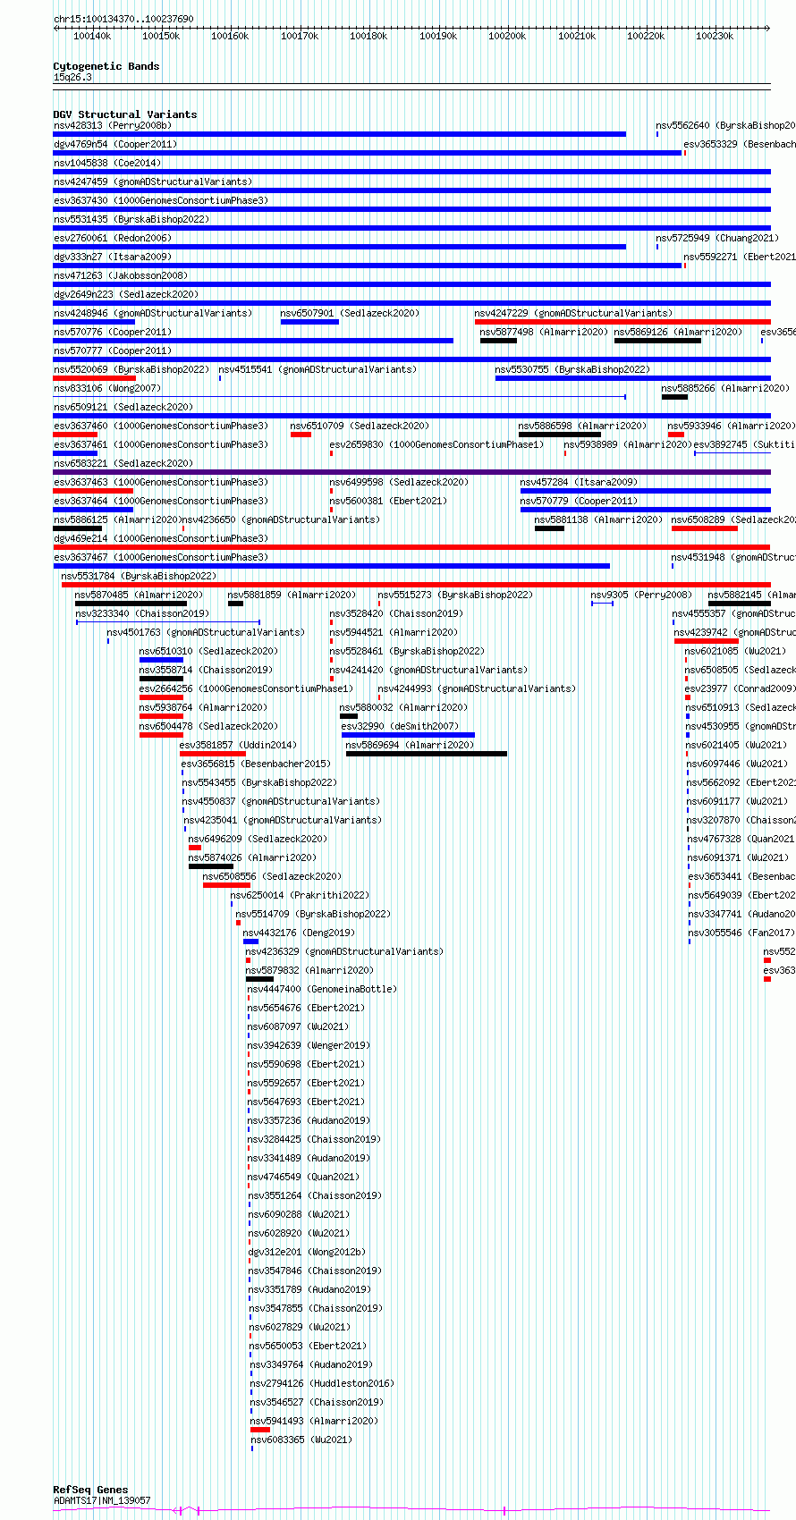
Task: Click nsv3942639 (Wenger2019) label
Action: coord(309,1046)
